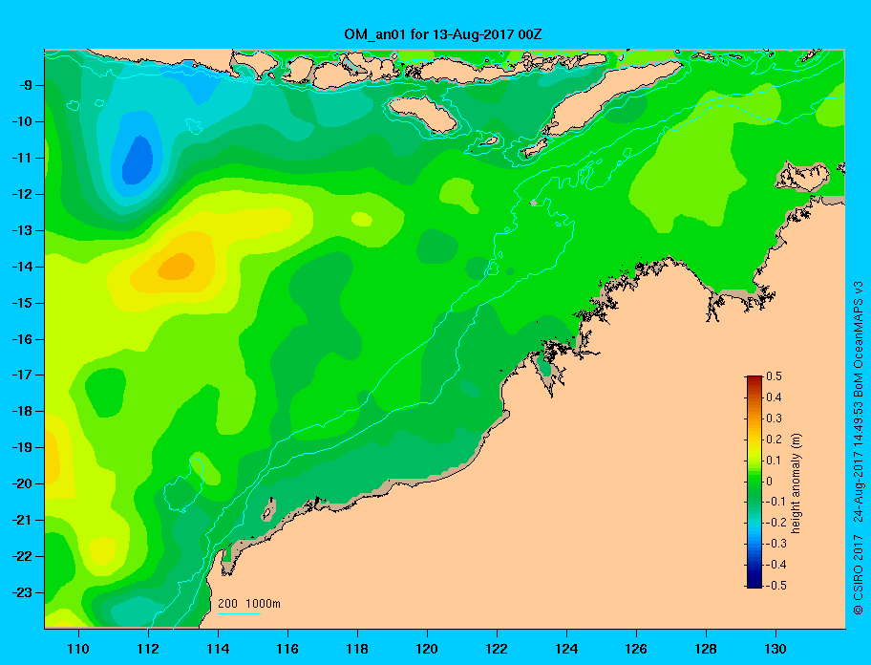The height and width of the screenshot is (665, 871).
Task: Click longitude axis label '122'
Action: coord(497,649)
